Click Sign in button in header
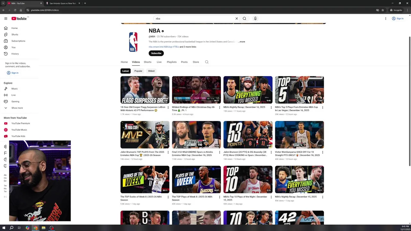 398,19
